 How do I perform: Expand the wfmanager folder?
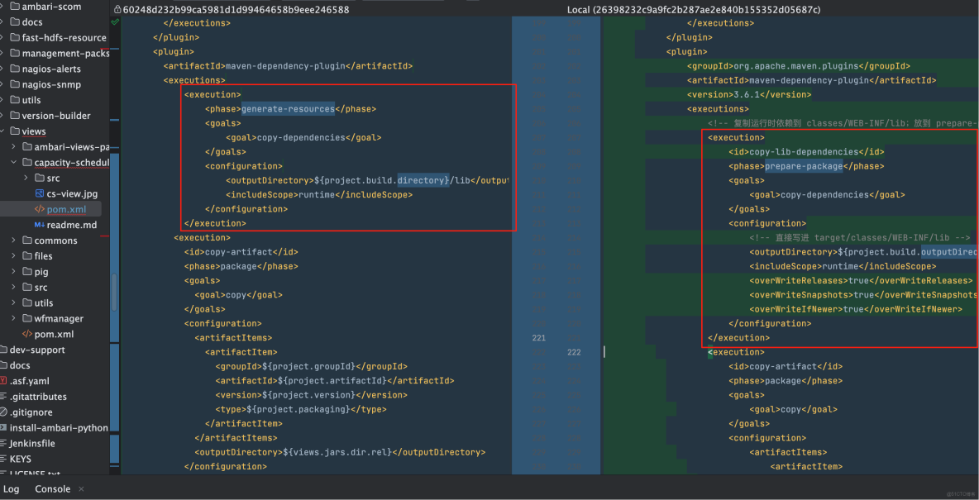tap(14, 318)
